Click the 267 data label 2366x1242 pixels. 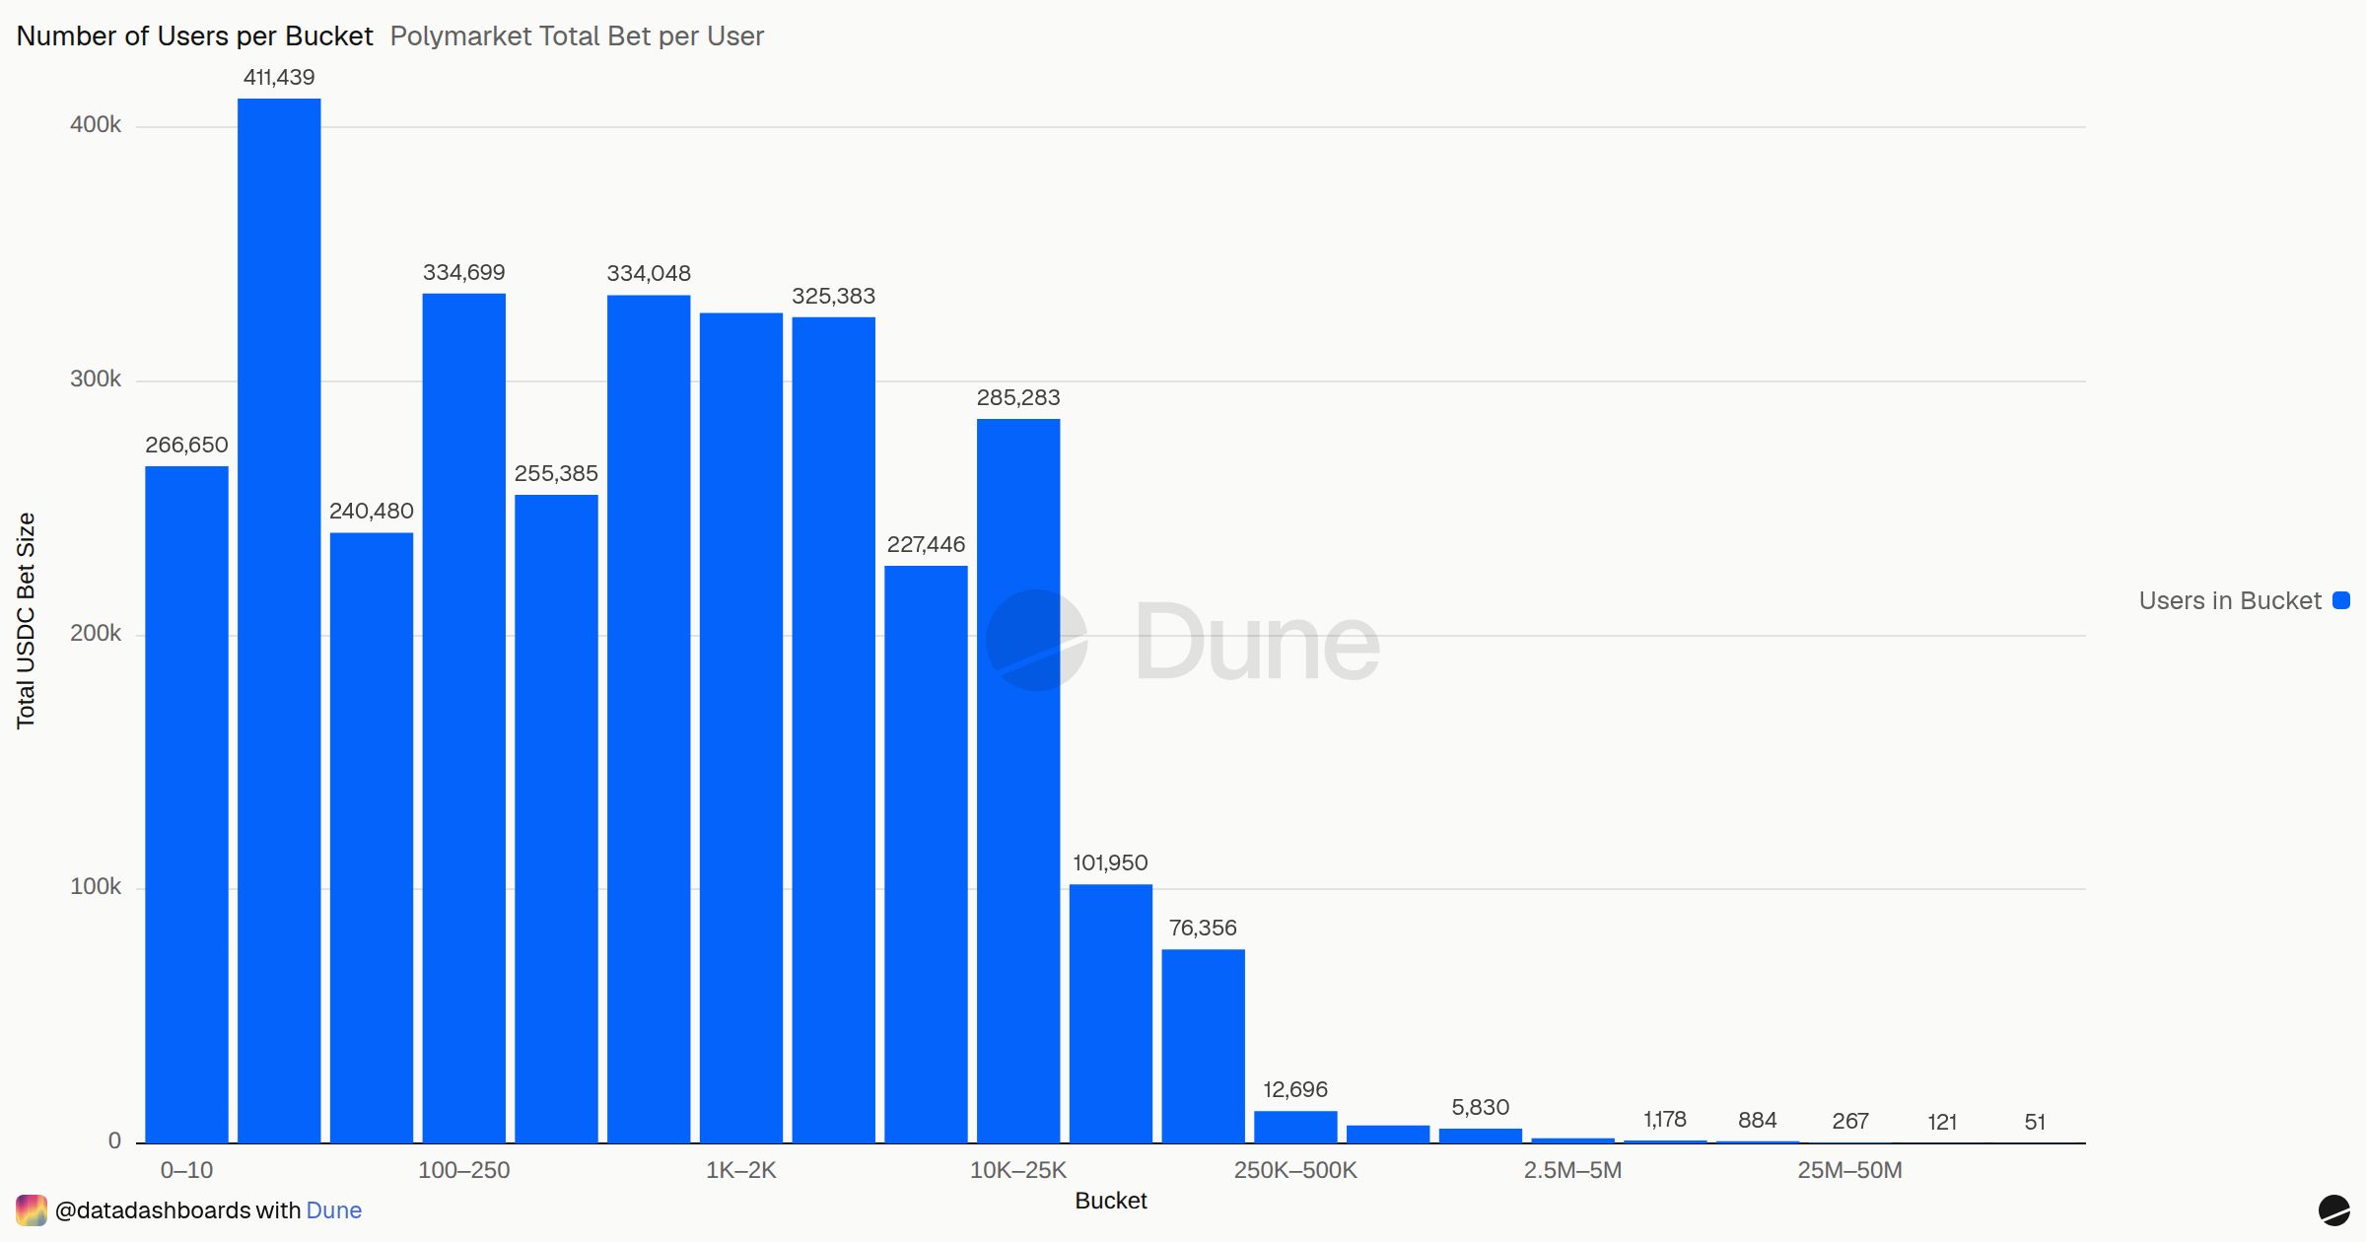(1849, 1121)
